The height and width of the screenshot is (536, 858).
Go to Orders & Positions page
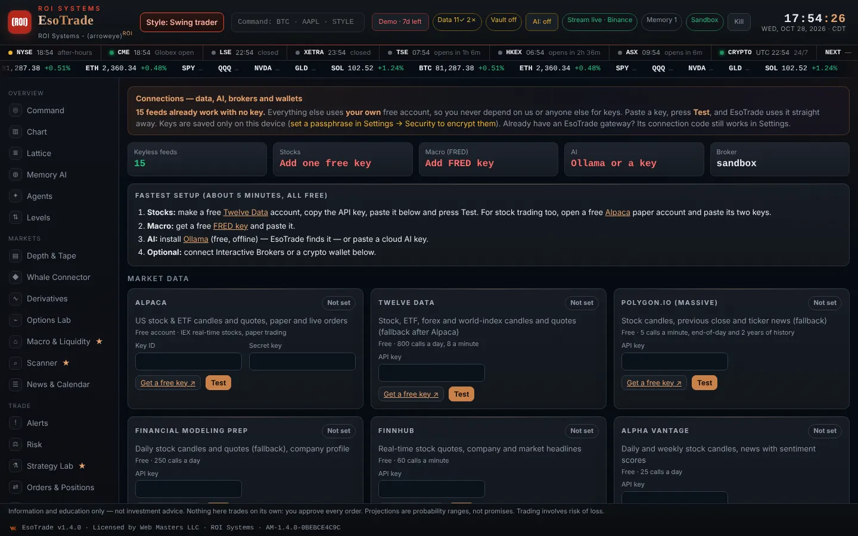tap(61, 487)
